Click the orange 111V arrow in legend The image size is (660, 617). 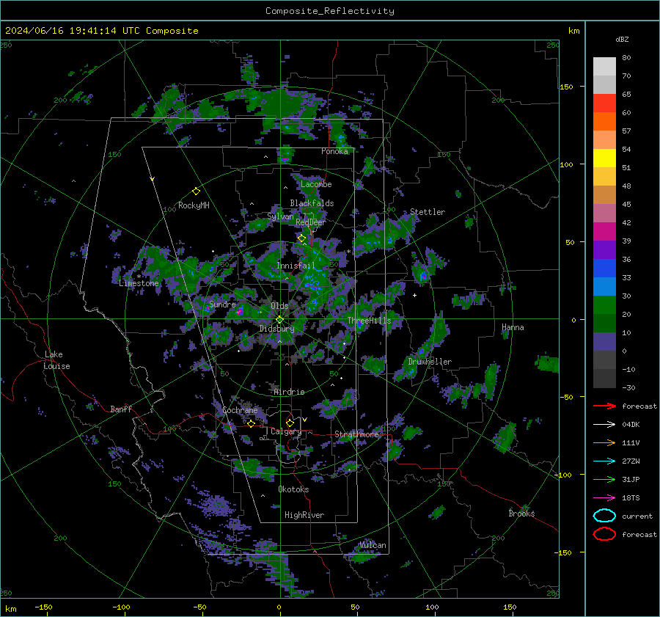click(x=604, y=442)
